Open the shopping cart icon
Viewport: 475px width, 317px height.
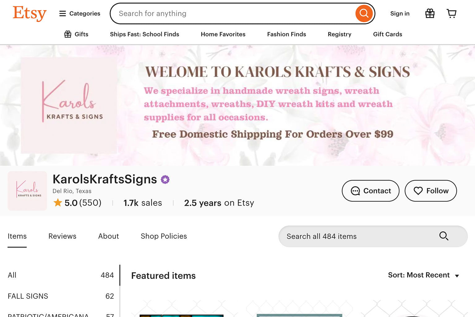451,13
